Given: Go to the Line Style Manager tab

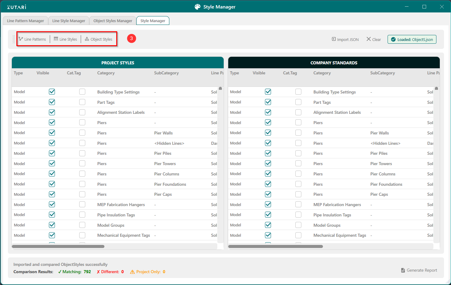Looking at the screenshot, I should point(69,21).
